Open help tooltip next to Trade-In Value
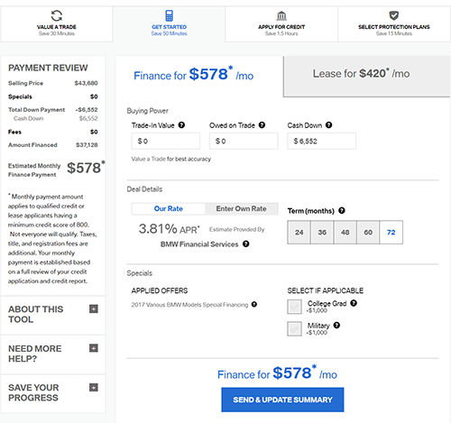Screen dimensions: 451x423 click(181, 125)
